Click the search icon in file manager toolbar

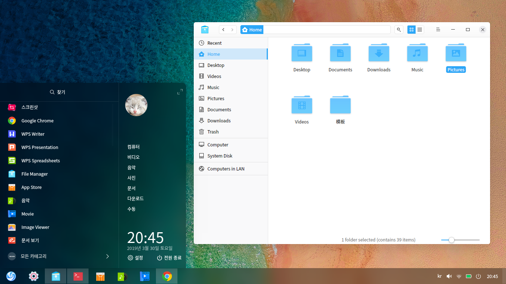tap(399, 30)
